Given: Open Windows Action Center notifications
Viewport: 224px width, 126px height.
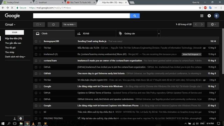Looking at the screenshot, I should tap(218, 124).
